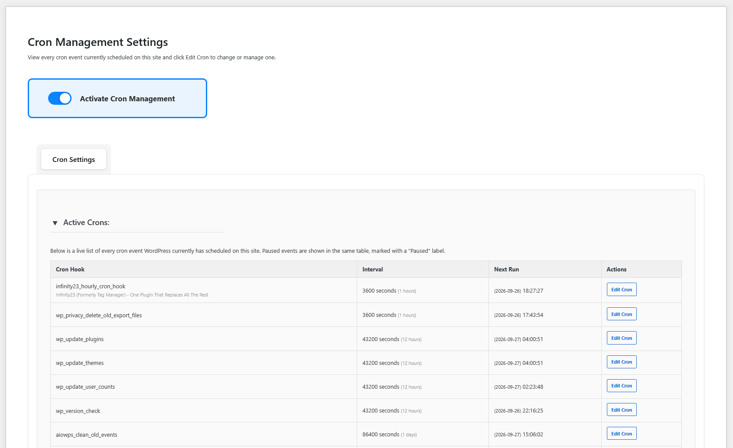The height and width of the screenshot is (448, 733).
Task: Edit Cron for wp_update_plugins
Action: (622, 338)
